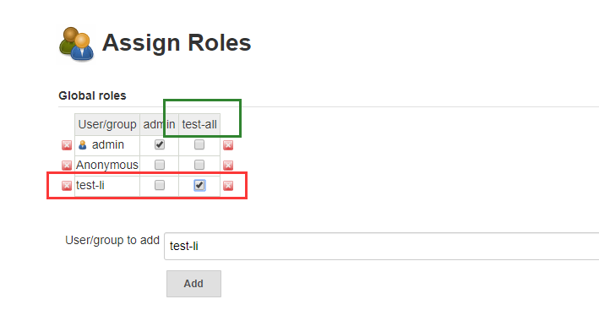Click the Global roles section heading
Viewport: 599px width, 310px height.
tap(92, 95)
